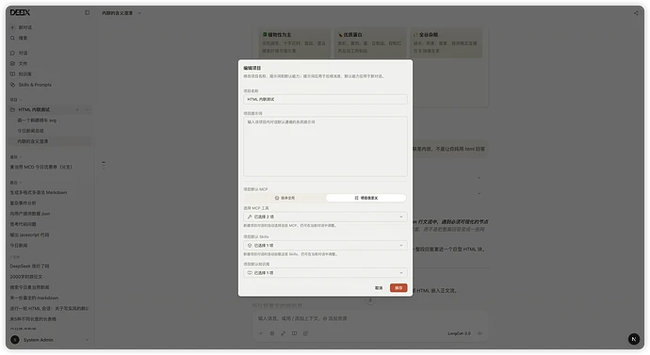
Task: Open the 项目默认知识库 dropdown
Action: coord(325,272)
